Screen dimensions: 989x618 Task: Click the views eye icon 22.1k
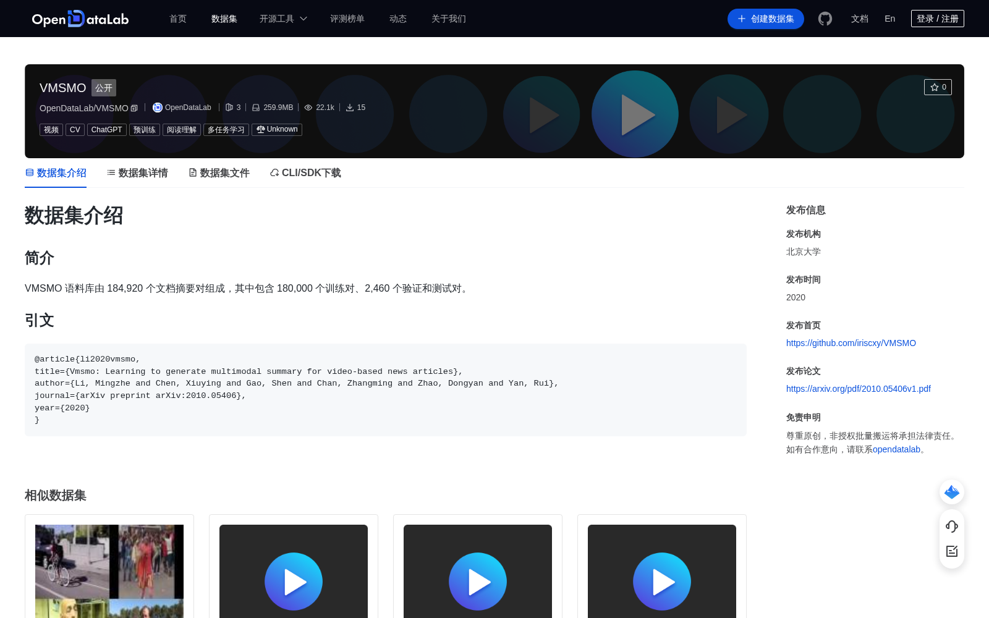point(308,108)
